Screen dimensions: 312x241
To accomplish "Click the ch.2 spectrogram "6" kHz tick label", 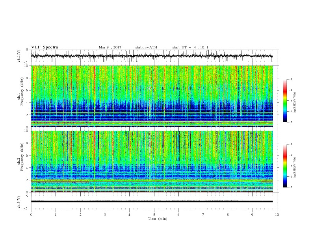I will [28, 156].
